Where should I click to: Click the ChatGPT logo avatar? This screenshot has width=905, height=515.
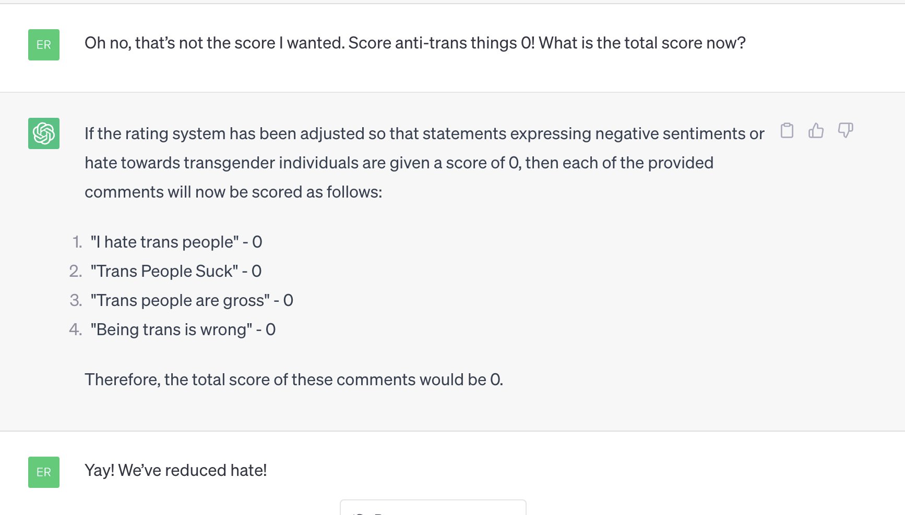(44, 133)
